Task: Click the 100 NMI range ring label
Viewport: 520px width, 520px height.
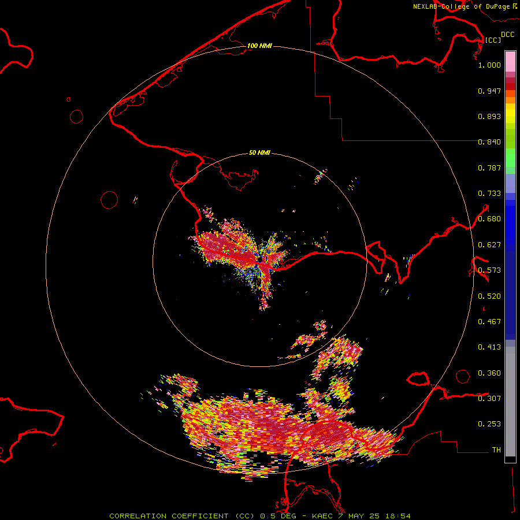Action: click(x=259, y=46)
